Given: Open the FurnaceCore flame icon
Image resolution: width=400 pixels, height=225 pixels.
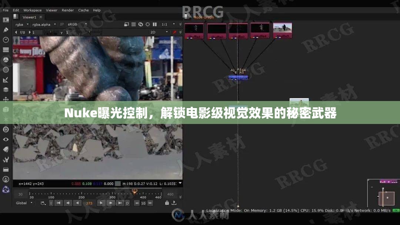Looking at the screenshot, I should tap(6, 179).
